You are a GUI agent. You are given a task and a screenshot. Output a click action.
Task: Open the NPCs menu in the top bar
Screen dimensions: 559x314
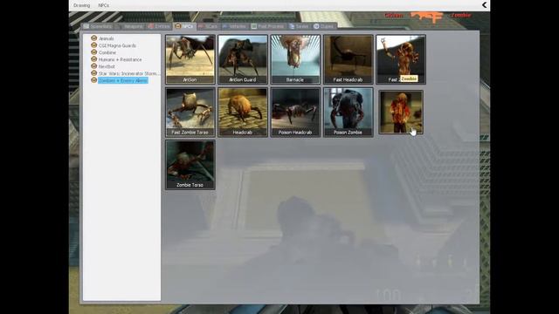click(x=103, y=5)
